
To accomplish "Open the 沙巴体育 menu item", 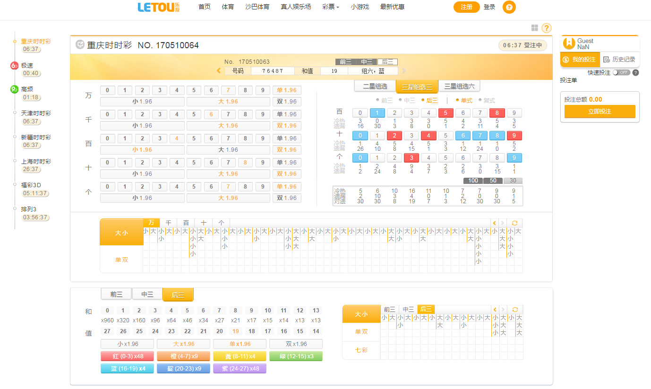I will tap(257, 7).
